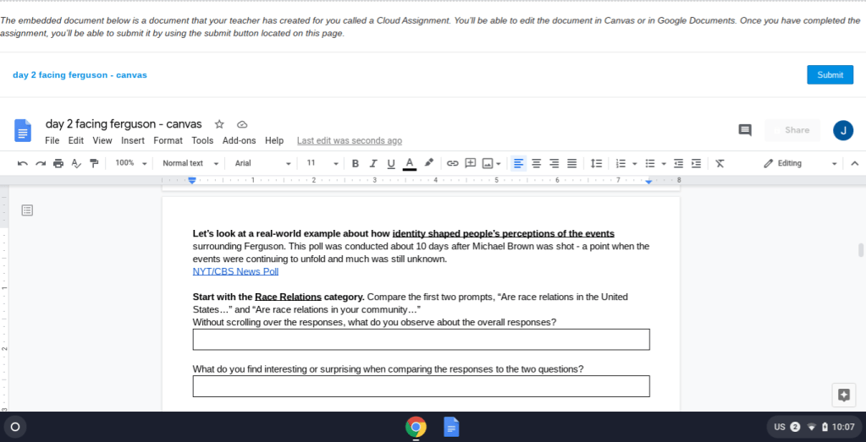This screenshot has width=866, height=442.
Task: Open comment history speech bubble icon
Action: [745, 130]
